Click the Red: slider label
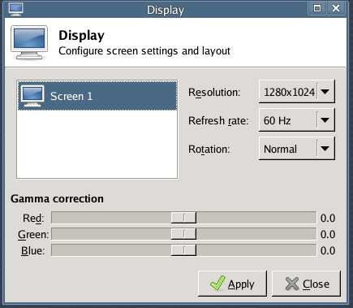 [33, 219]
